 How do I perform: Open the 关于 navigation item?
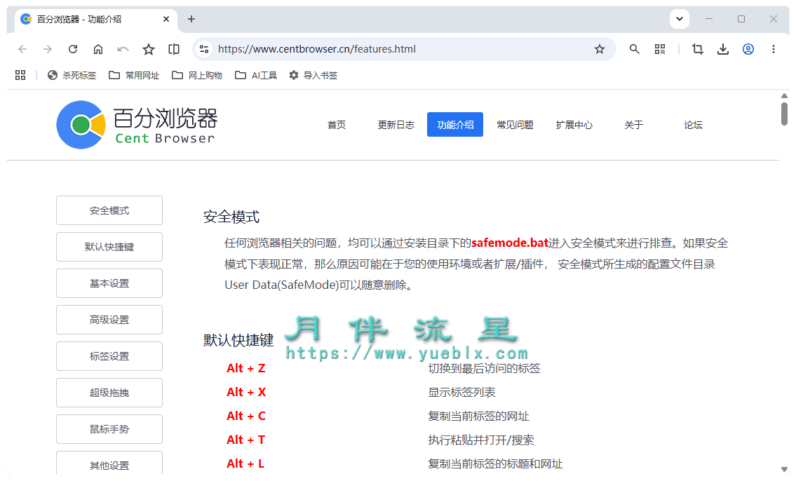[x=633, y=125]
